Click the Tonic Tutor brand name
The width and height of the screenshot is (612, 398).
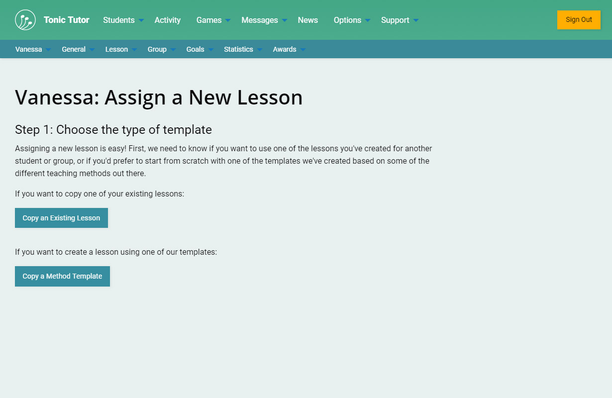click(67, 20)
